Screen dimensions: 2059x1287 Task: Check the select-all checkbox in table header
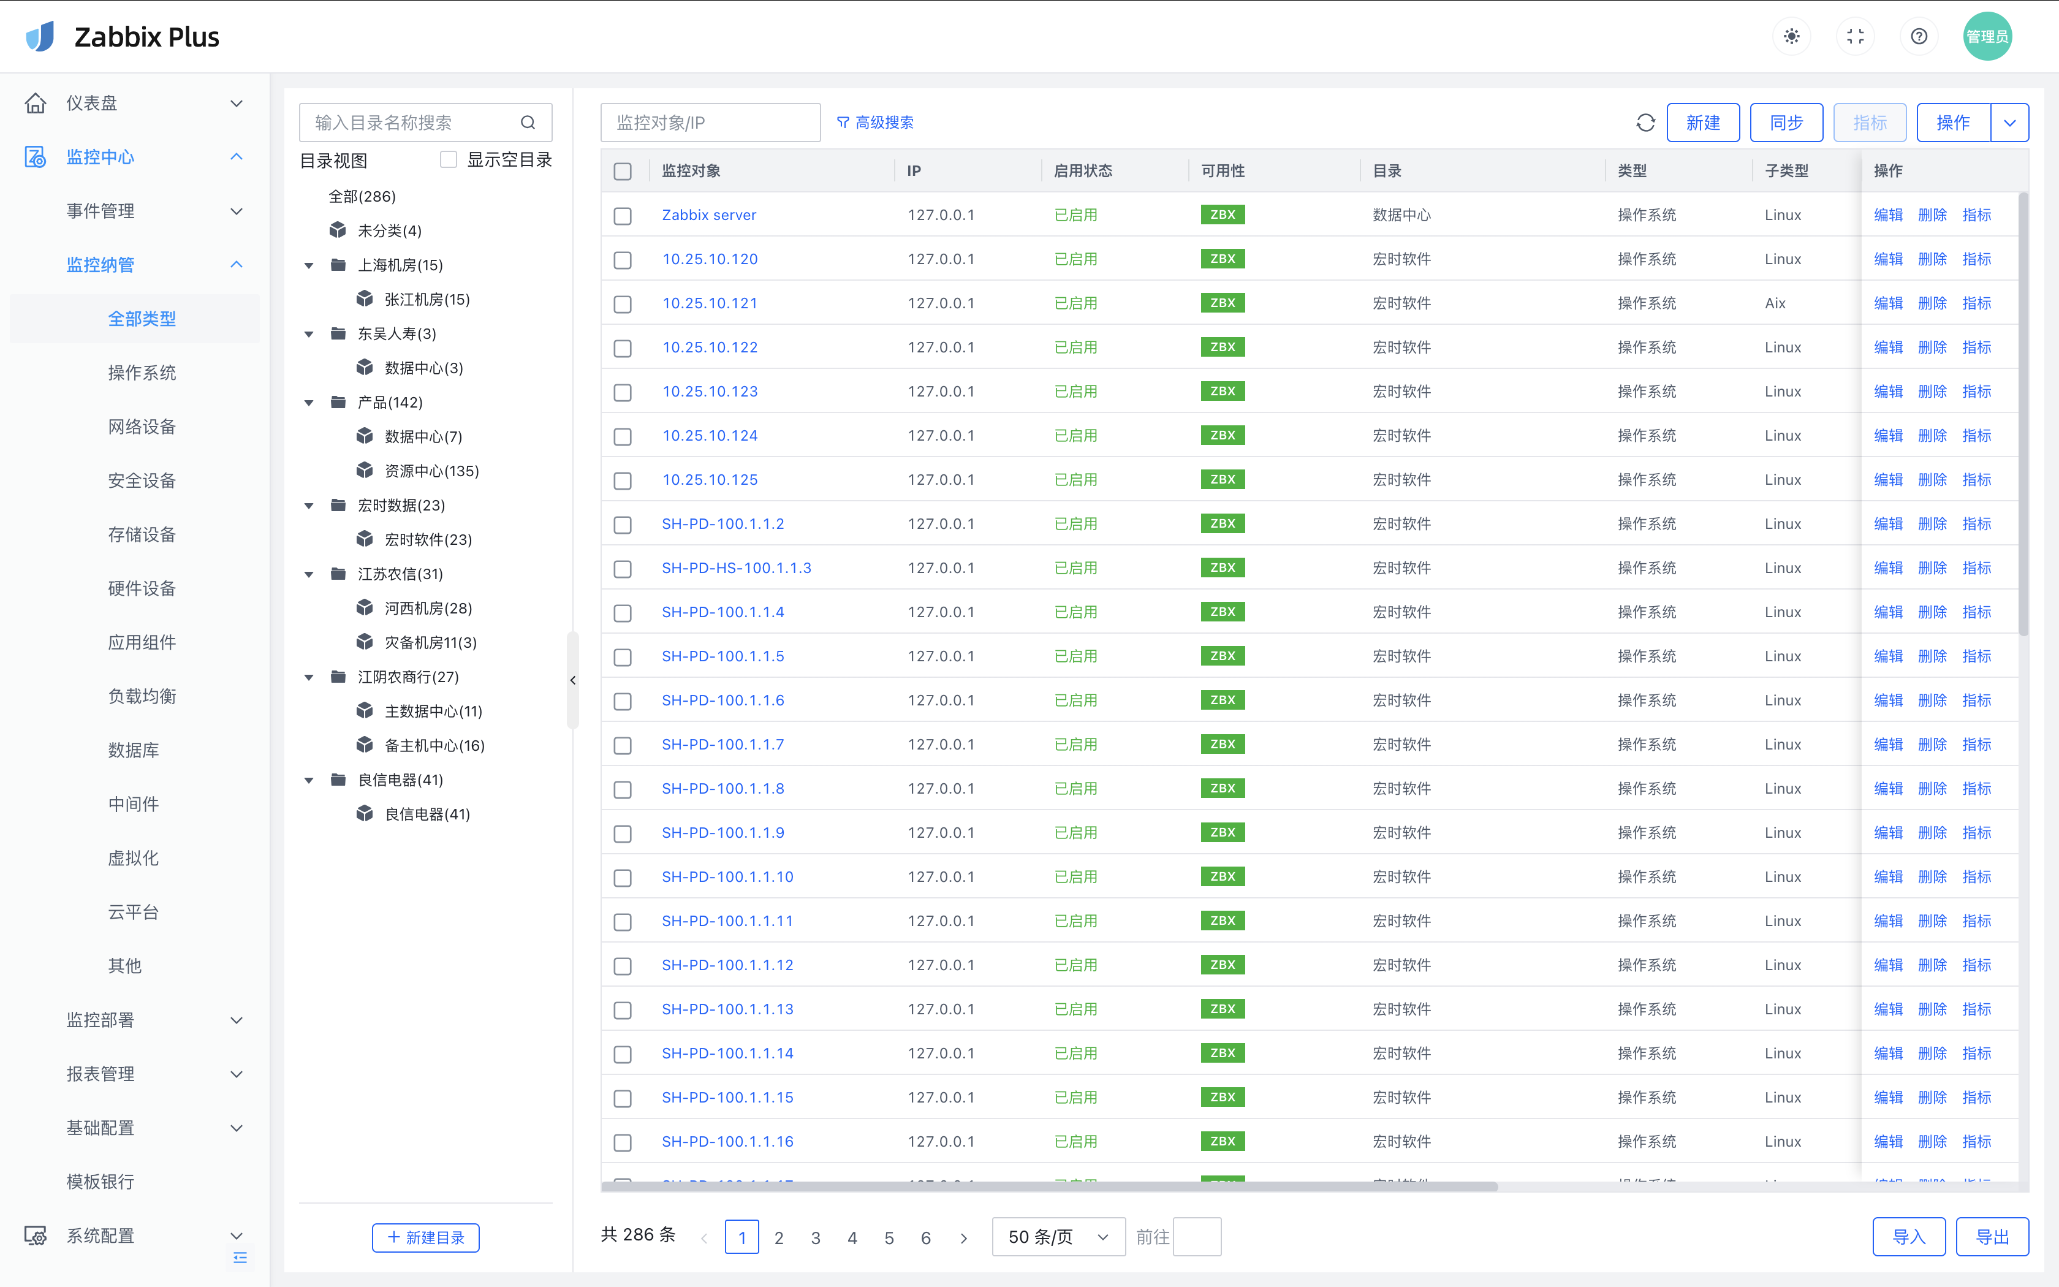pyautogui.click(x=623, y=171)
